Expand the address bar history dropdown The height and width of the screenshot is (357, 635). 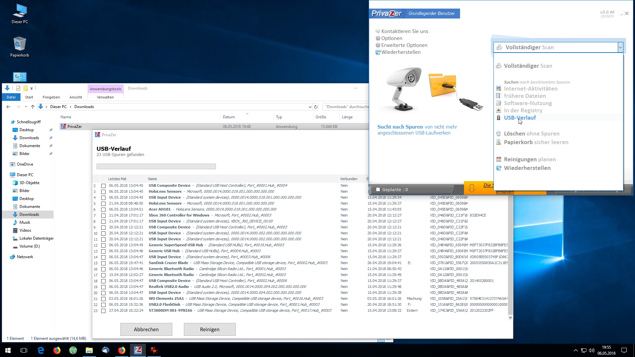coord(310,107)
